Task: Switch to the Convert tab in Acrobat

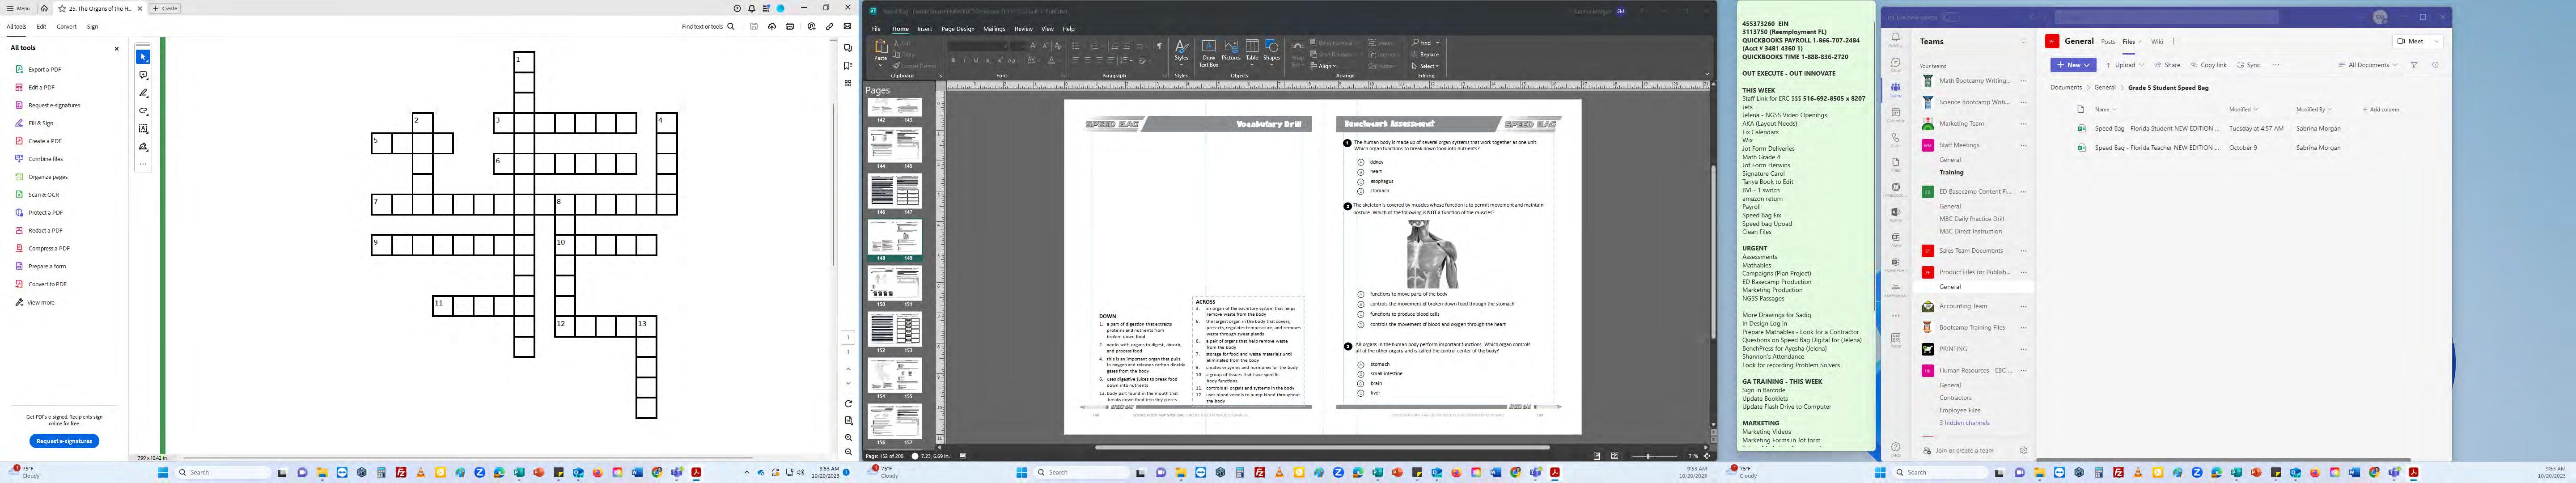Action: (66, 27)
